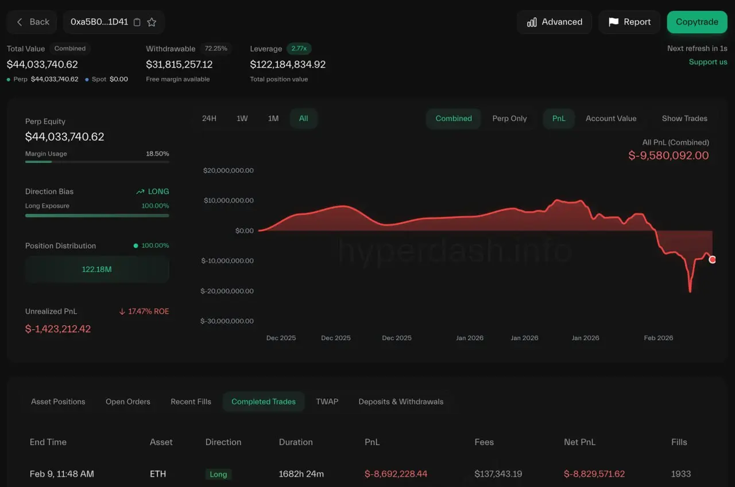Screen dimensions: 735x487
Task: Click the Margin Usage progress bar
Action: tap(97, 162)
